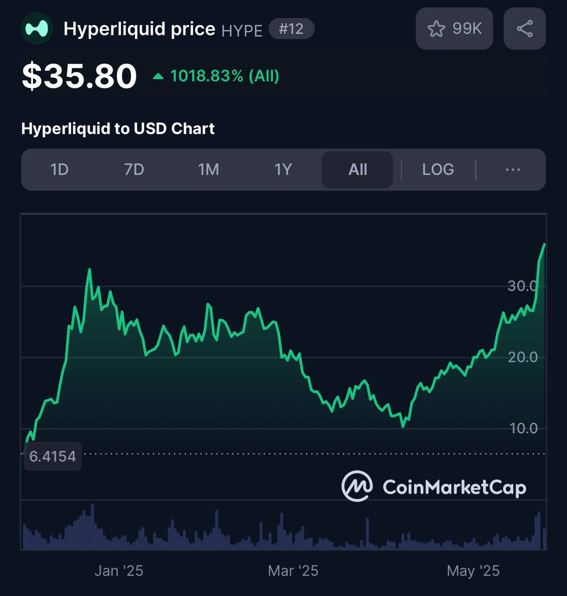Click the 1018.83% (All) change label
This screenshot has height=596, width=567.
click(225, 76)
